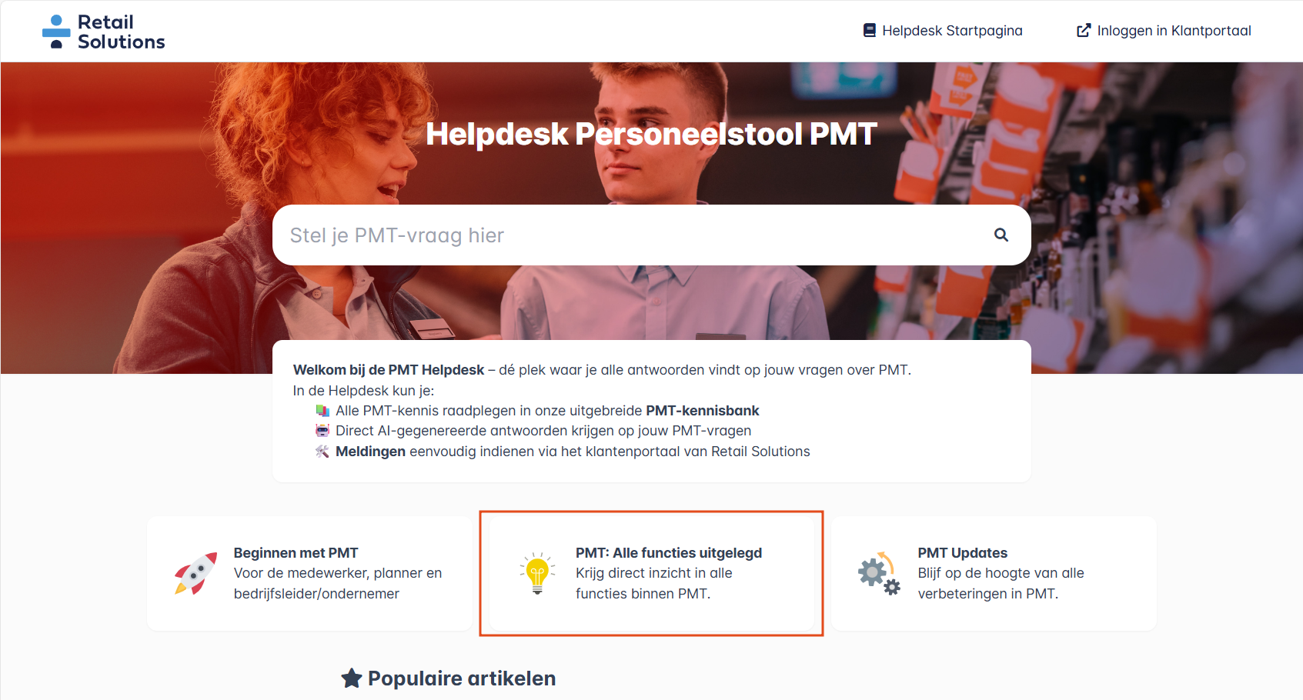Click the magnifying glass search icon
The width and height of the screenshot is (1303, 700).
[1001, 235]
